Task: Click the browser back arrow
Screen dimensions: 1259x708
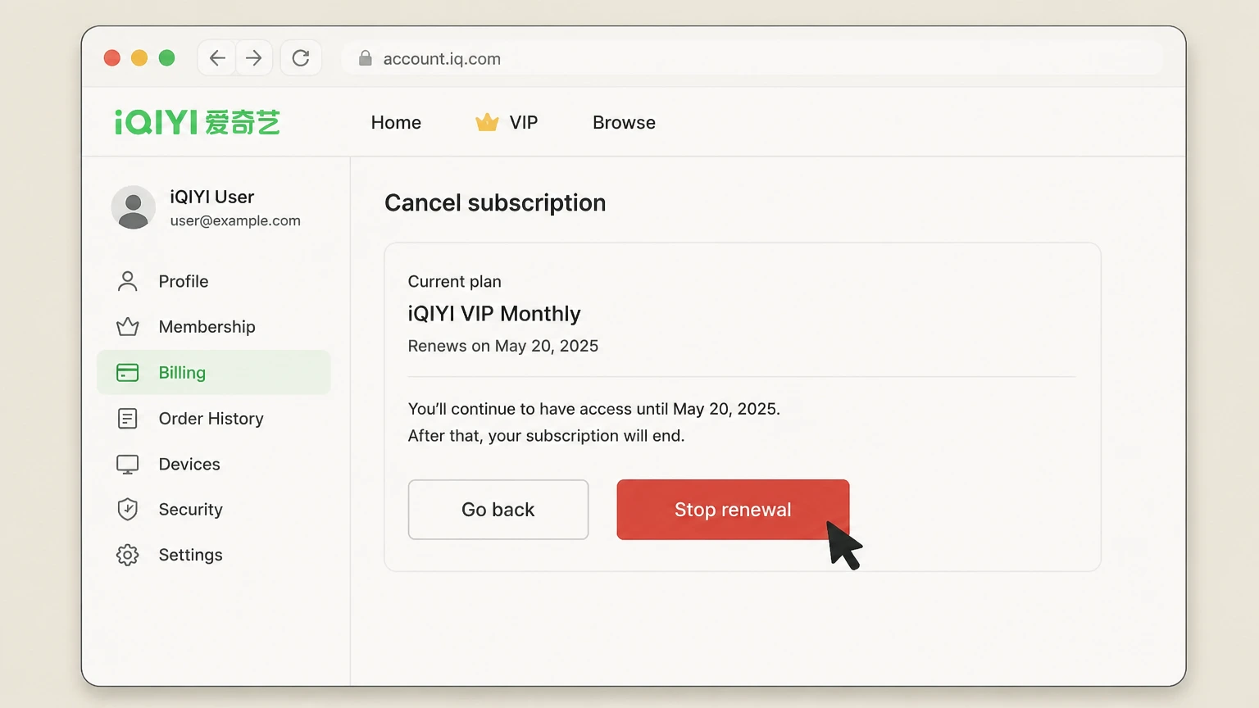Action: [217, 58]
